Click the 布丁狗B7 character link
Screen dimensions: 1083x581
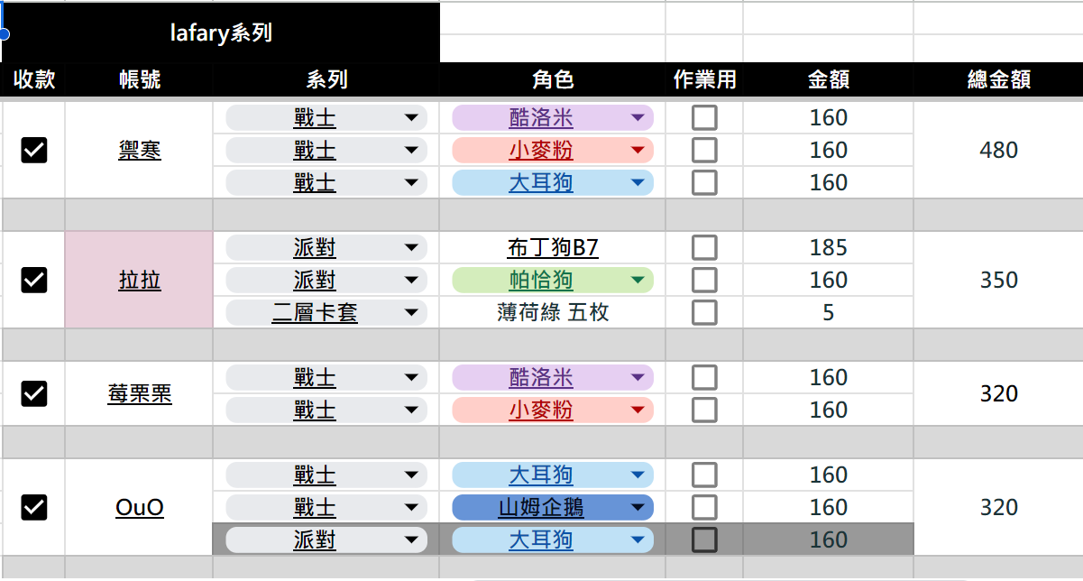coord(553,247)
